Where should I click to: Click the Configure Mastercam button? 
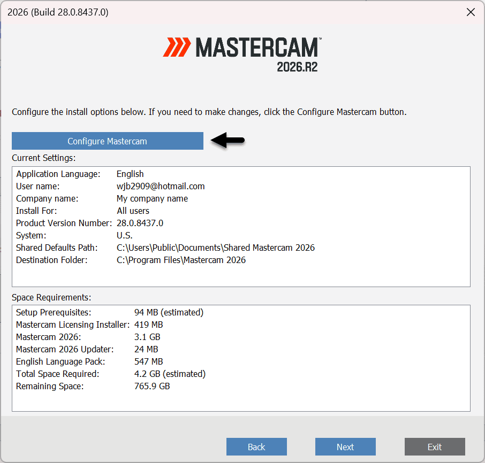(107, 141)
